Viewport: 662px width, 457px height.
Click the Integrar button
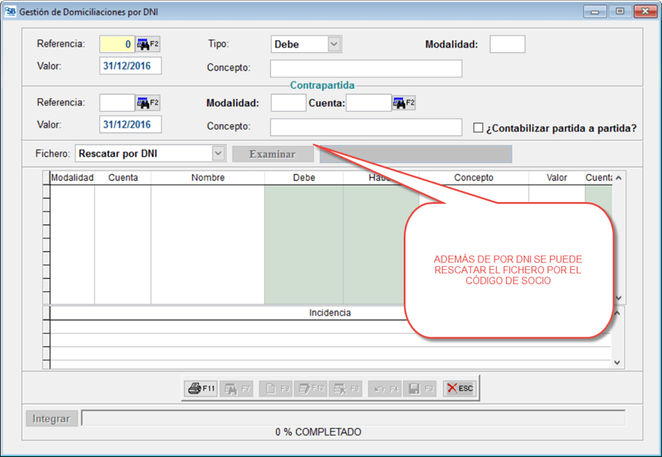click(x=51, y=419)
